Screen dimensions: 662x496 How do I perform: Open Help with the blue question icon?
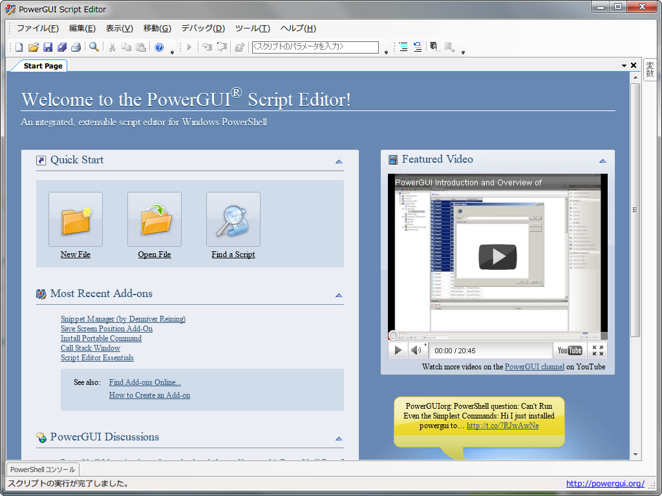point(159,46)
